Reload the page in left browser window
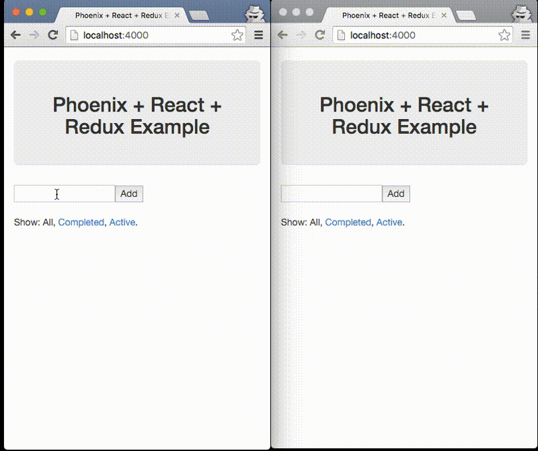Screen dimensions: 538x451 pyautogui.click(x=53, y=35)
